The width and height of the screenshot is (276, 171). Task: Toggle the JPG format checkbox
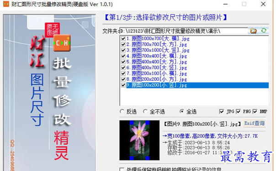[222, 111]
